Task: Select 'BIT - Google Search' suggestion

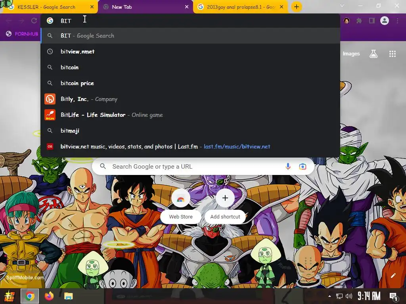Action: point(190,36)
